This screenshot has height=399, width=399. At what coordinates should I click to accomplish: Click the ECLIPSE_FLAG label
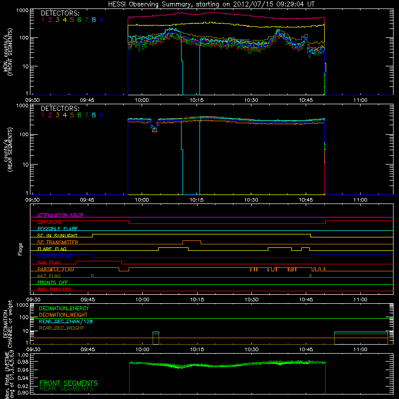[x=54, y=256]
